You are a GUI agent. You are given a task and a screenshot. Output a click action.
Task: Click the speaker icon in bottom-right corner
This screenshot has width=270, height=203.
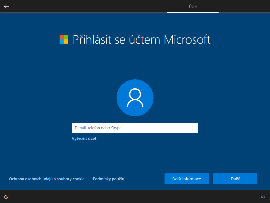263,197
